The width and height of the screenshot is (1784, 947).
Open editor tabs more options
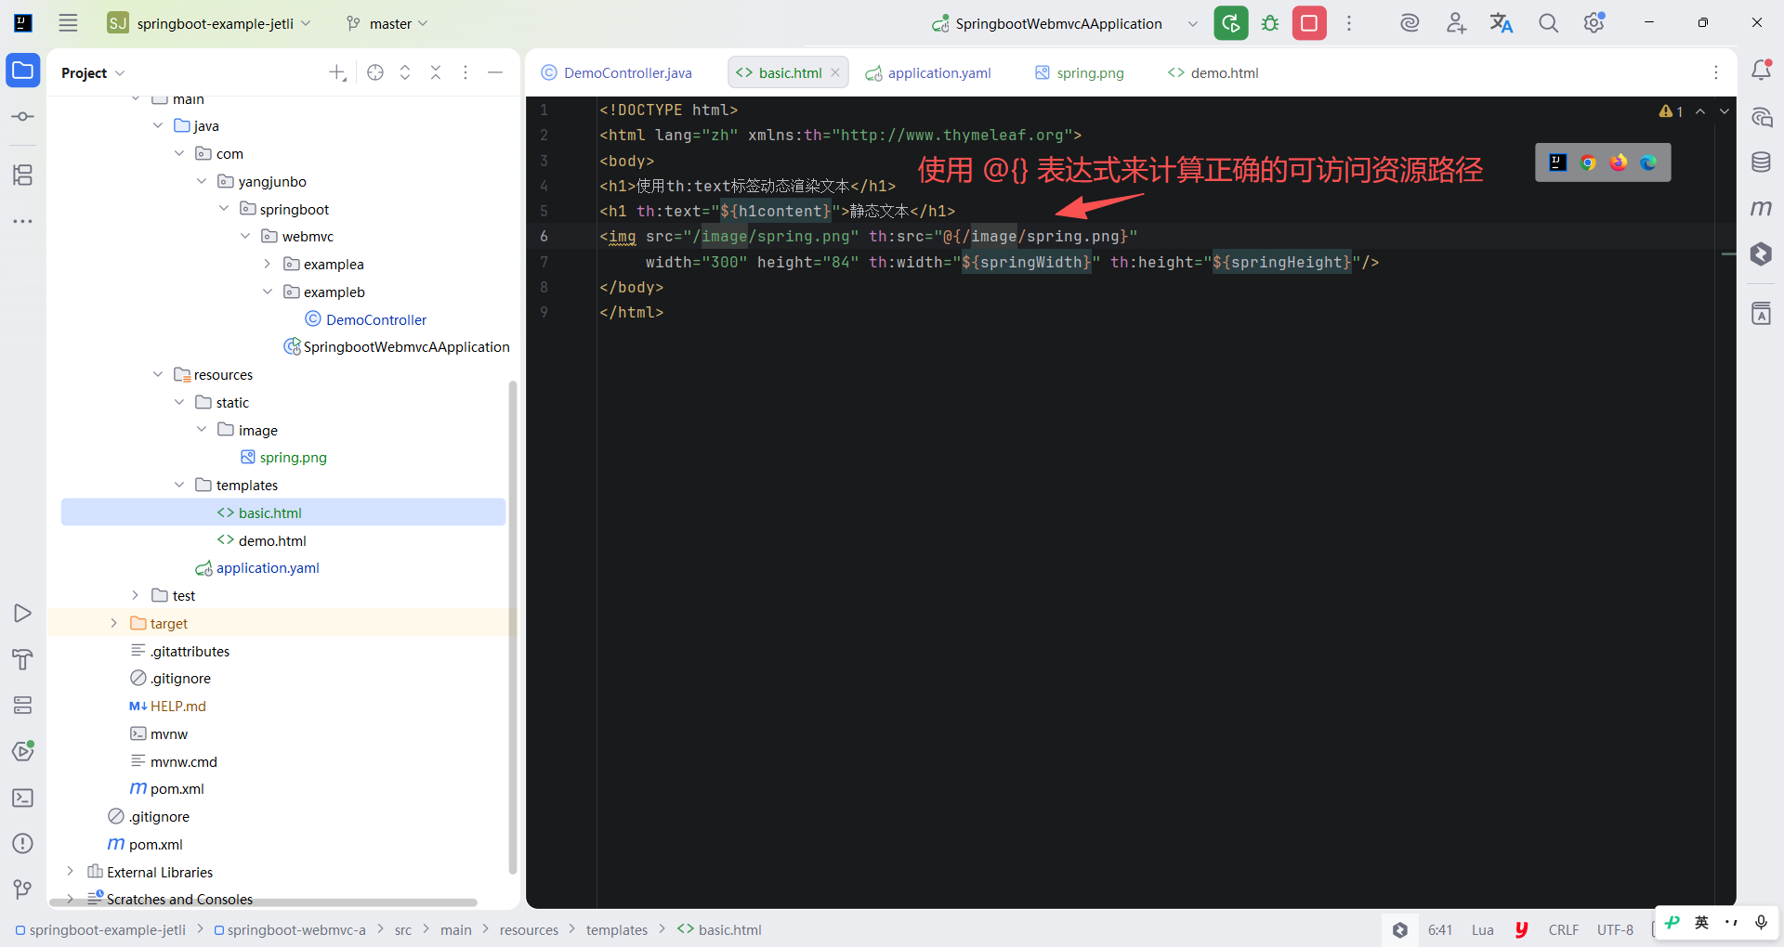pos(1716,72)
